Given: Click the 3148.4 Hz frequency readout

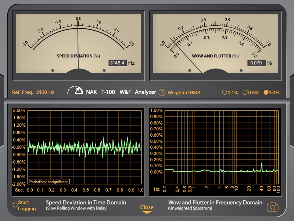Looking at the screenshot, I should (118, 63).
